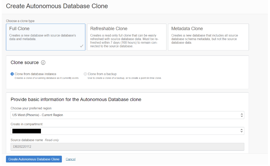Click the Cancel link
Screen dimensions: 270x166
coord(71,159)
